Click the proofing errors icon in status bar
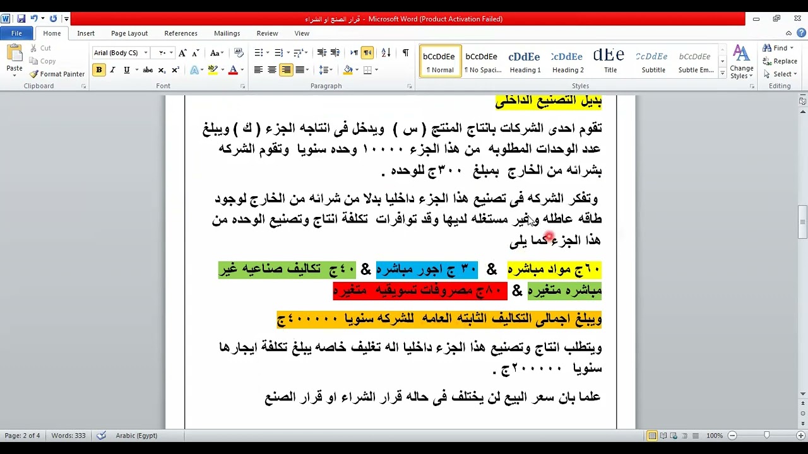The height and width of the screenshot is (454, 808). tap(101, 436)
